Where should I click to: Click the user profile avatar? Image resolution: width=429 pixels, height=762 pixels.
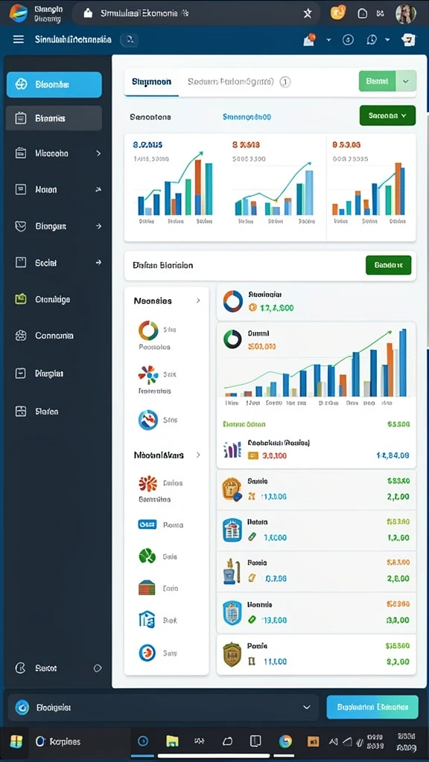(406, 13)
